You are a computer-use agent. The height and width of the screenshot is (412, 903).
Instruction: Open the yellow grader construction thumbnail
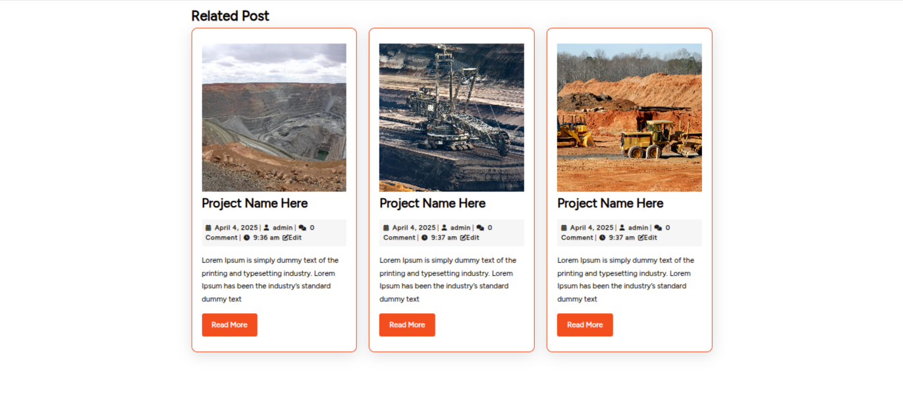[x=629, y=117]
